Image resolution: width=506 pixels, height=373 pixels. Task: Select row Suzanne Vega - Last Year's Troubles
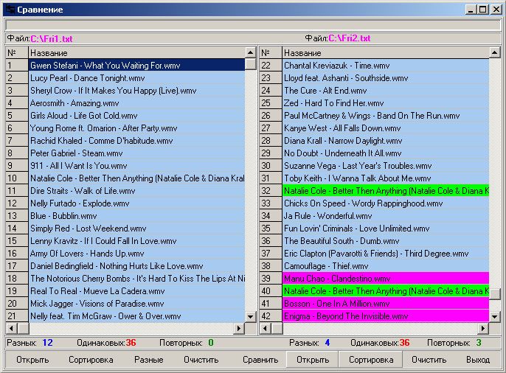[x=386, y=166]
